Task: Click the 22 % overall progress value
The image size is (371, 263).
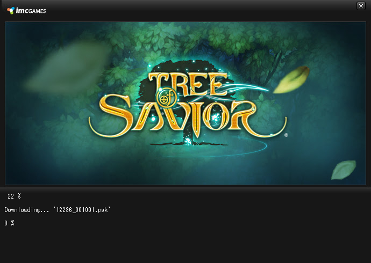Action: pyautogui.click(x=14, y=196)
